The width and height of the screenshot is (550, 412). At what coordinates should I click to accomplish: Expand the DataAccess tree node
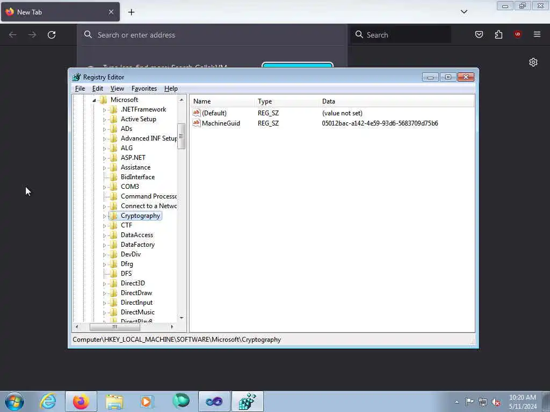coord(104,236)
